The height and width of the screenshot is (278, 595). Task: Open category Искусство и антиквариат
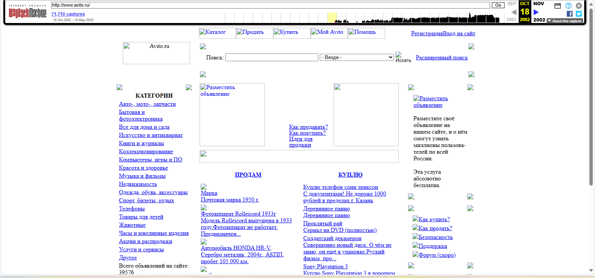151,135
